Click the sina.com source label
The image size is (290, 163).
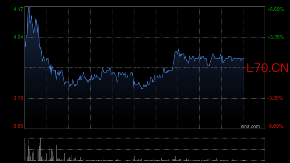tap(250, 126)
